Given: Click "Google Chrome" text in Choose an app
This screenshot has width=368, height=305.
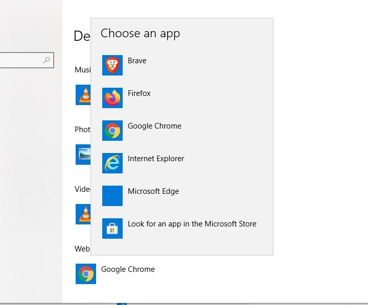Looking at the screenshot, I should tap(154, 126).
